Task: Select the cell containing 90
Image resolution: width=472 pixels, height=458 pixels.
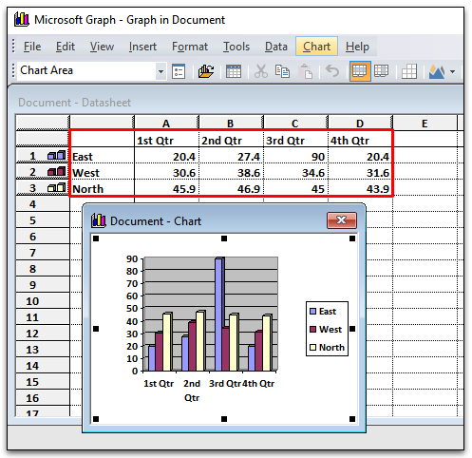Action: click(295, 156)
